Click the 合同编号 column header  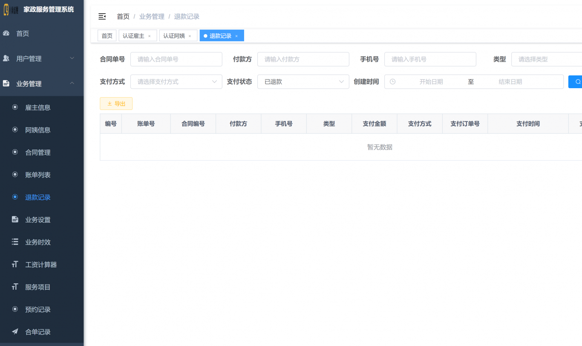point(193,124)
